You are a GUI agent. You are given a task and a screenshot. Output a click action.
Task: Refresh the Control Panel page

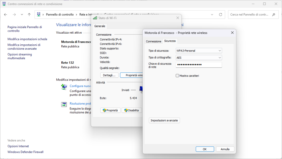point(221,15)
